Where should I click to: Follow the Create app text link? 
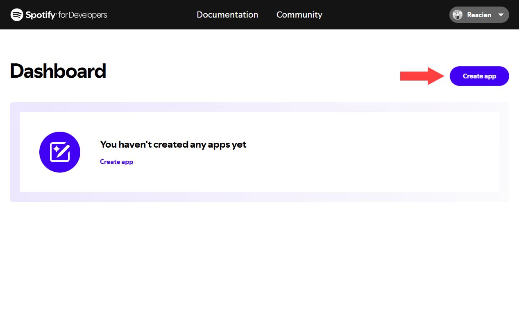coord(116,162)
